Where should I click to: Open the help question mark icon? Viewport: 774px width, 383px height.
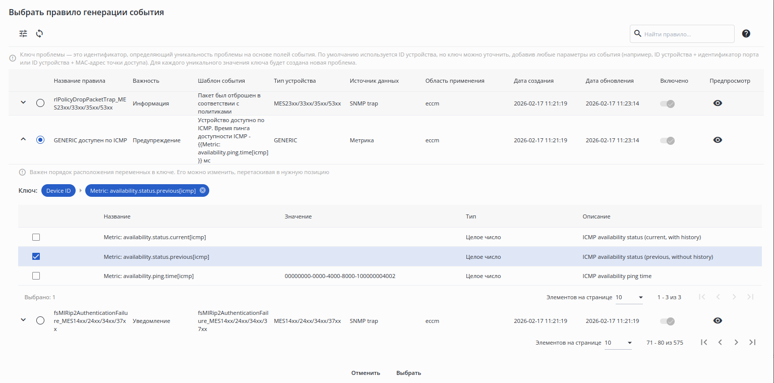(x=746, y=34)
